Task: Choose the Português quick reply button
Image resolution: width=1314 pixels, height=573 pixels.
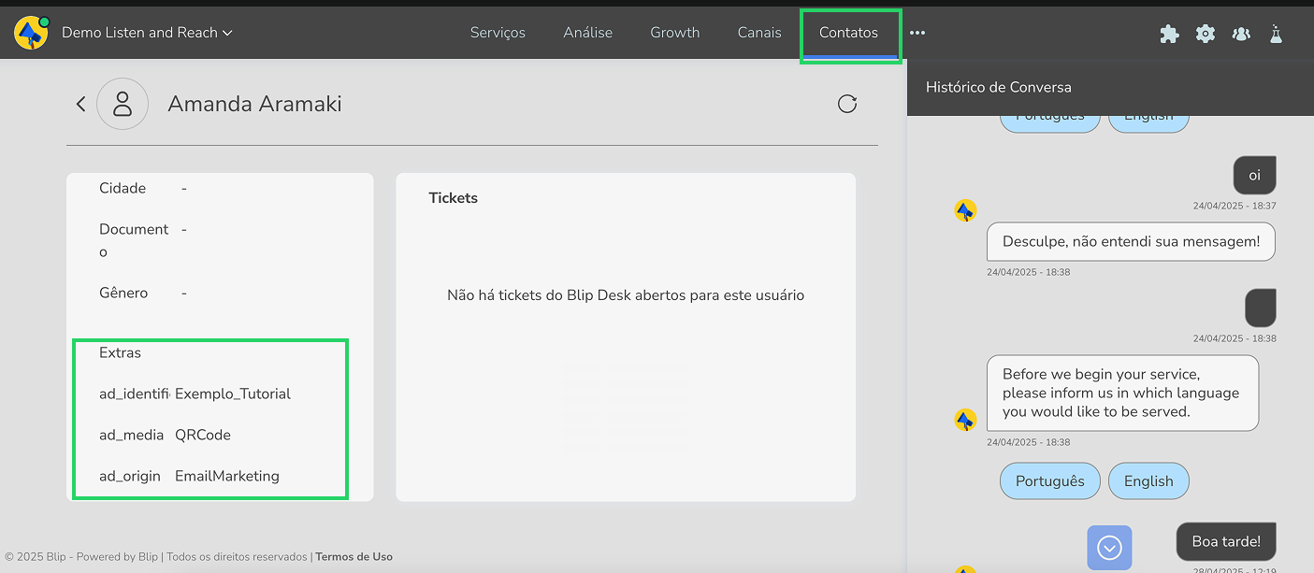Action: [1049, 481]
